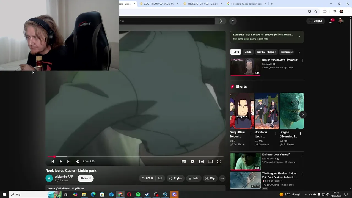Open more actions menu below video
The image size is (352, 198).
tap(222, 178)
